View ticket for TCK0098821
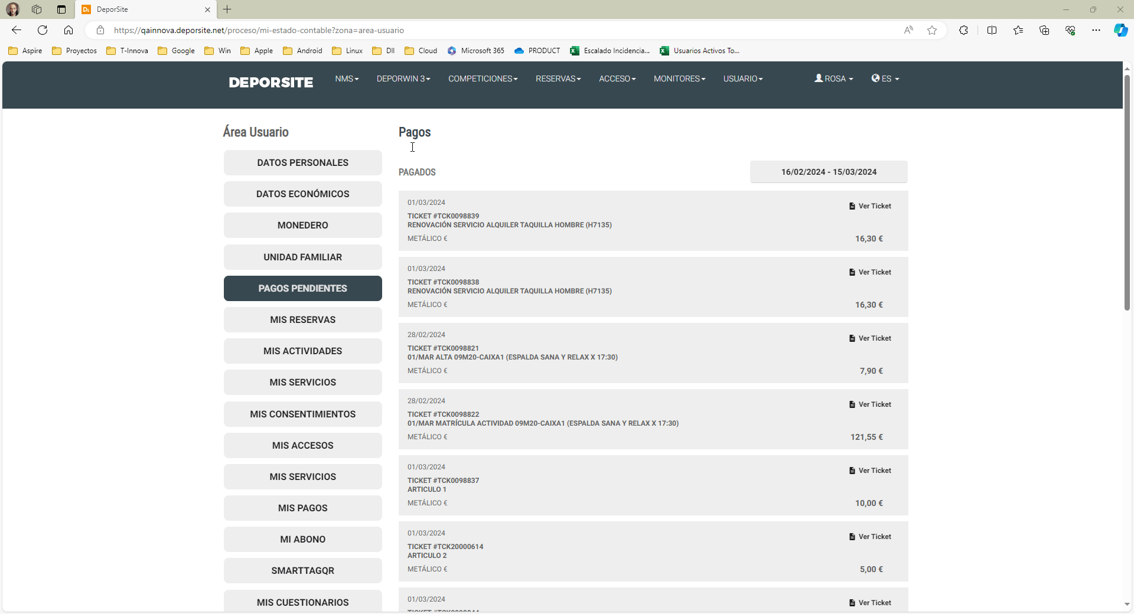Viewport: 1134px width, 614px height. tap(869, 338)
